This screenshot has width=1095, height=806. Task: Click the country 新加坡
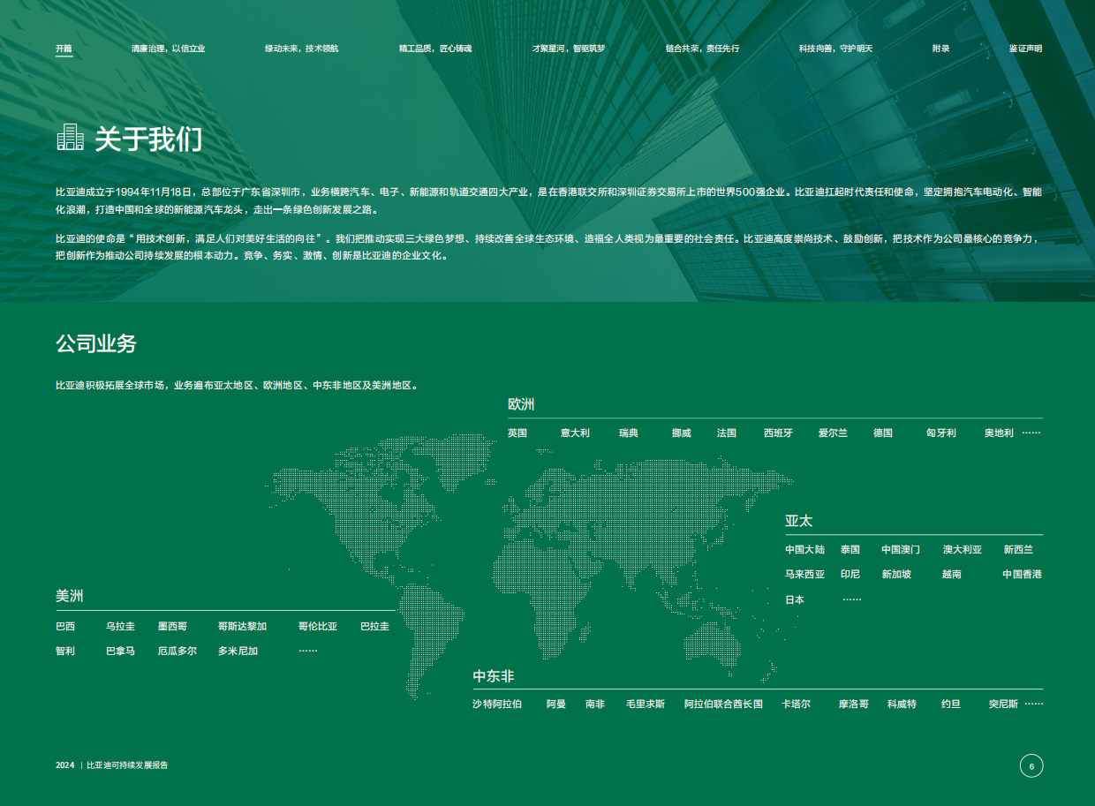896,574
